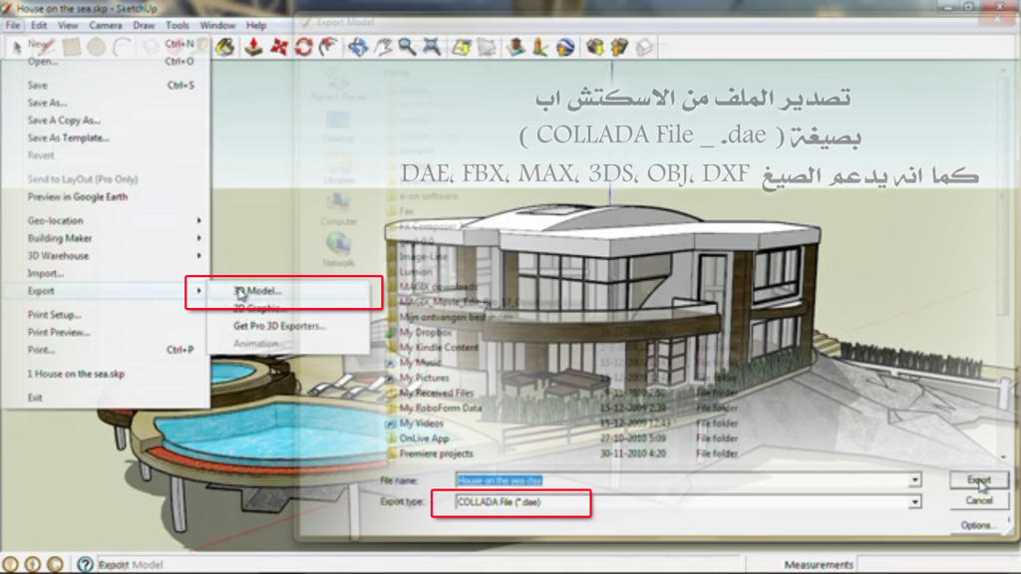This screenshot has height=574, width=1021.
Task: Click the Zoom Extents tool
Action: 431,47
